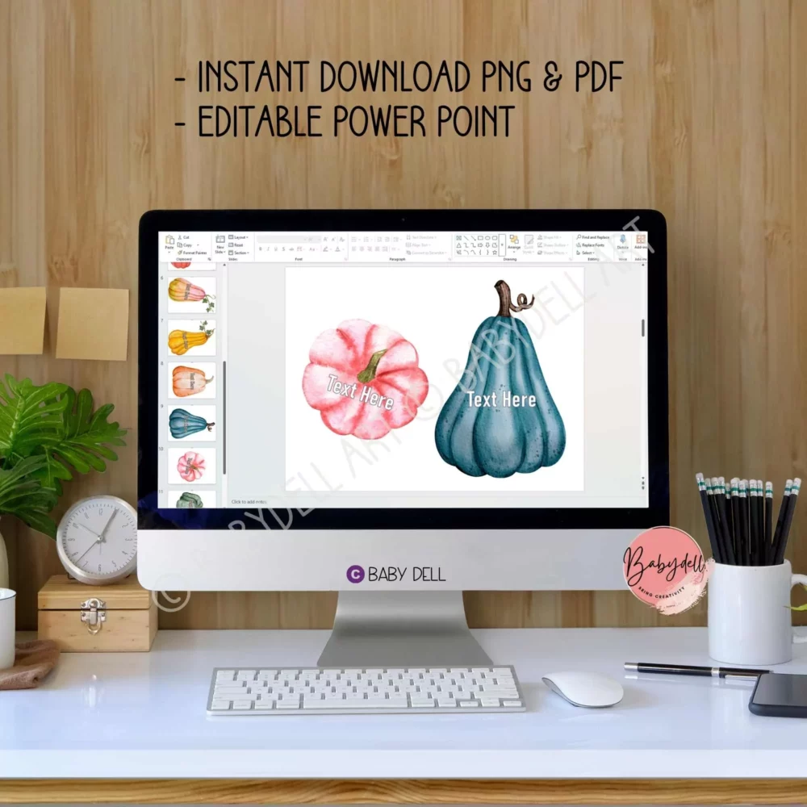Toggle Underline formatting
The height and width of the screenshot is (807, 807).
click(x=276, y=249)
